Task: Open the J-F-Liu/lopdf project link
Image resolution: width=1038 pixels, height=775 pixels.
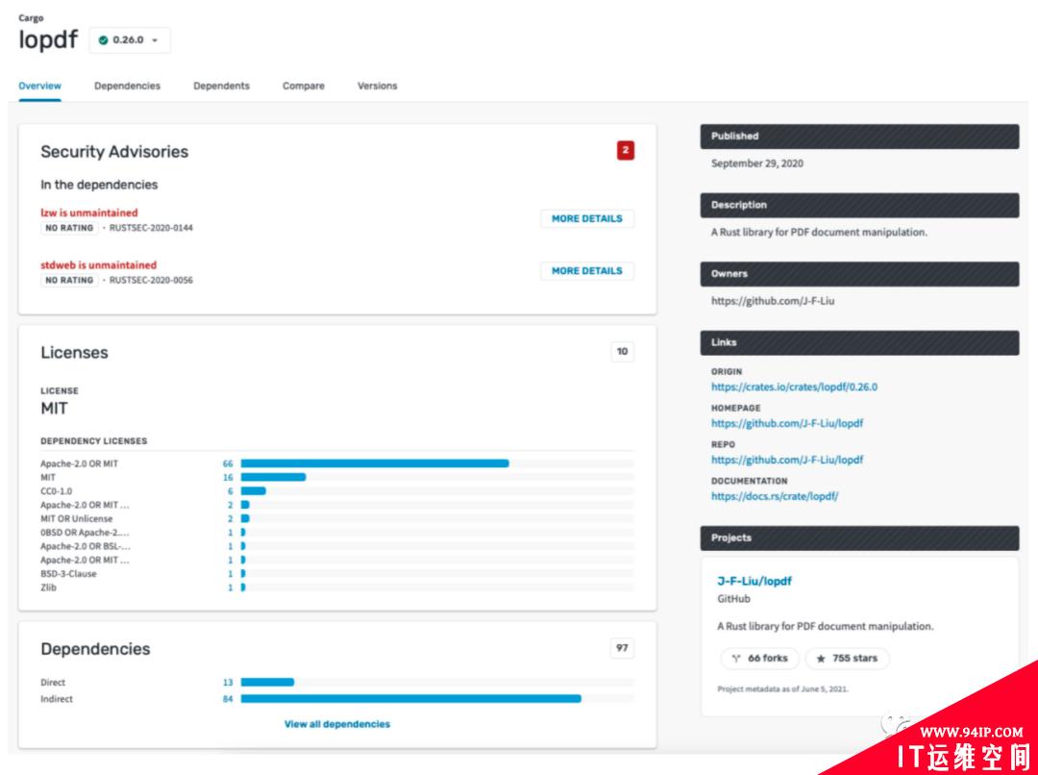Action: 754,581
